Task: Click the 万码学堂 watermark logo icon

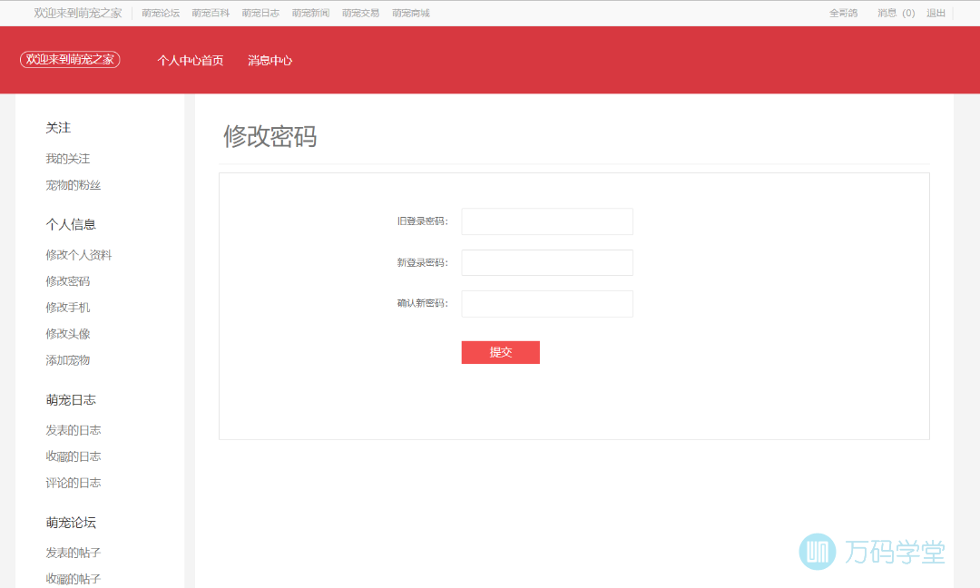Action: [x=817, y=552]
